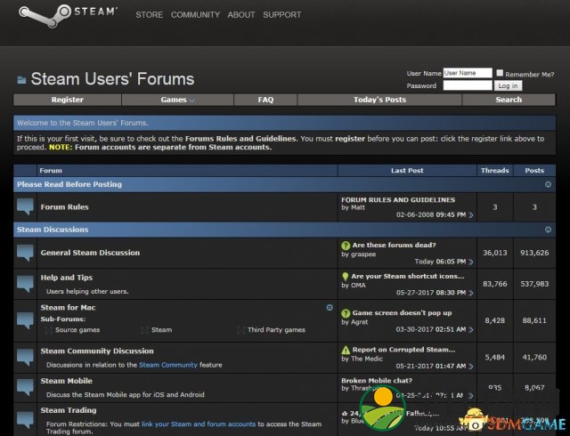Follow the blue Steam Community feature link
Image resolution: width=570 pixels, height=436 pixels.
168,365
